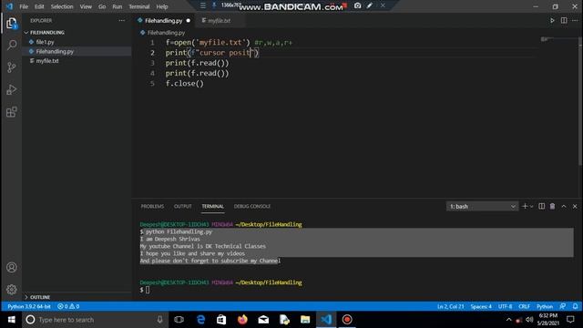This screenshot has height=328, width=583.
Task: Stop Bandicam recording button in taskbar
Action: [x=347, y=320]
